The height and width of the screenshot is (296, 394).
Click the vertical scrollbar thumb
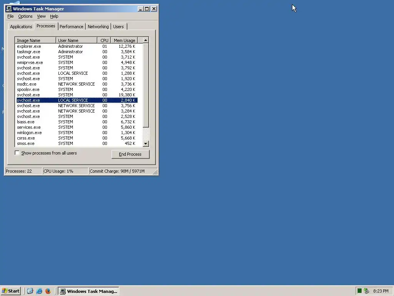[146, 85]
